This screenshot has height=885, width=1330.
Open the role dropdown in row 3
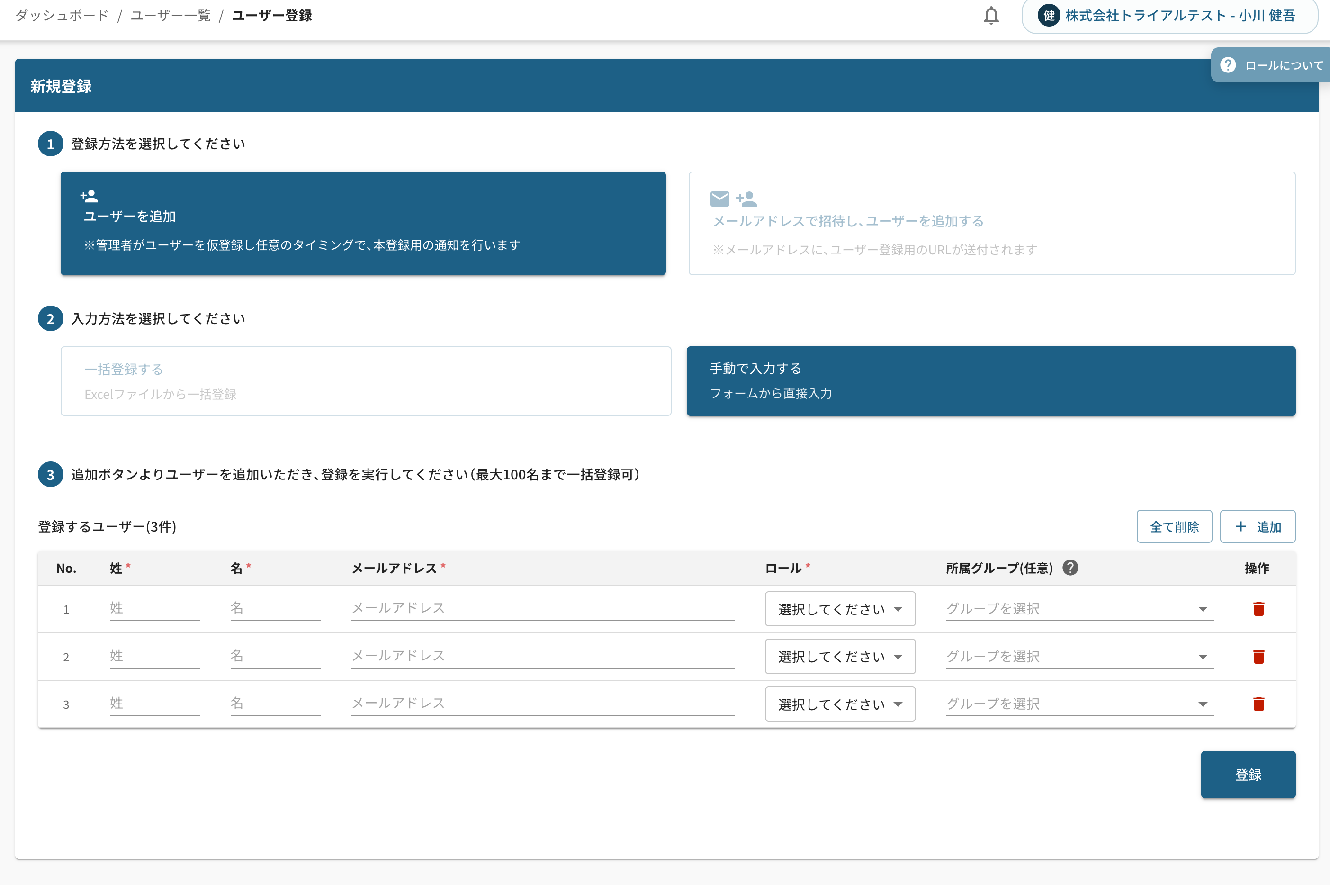coord(840,704)
